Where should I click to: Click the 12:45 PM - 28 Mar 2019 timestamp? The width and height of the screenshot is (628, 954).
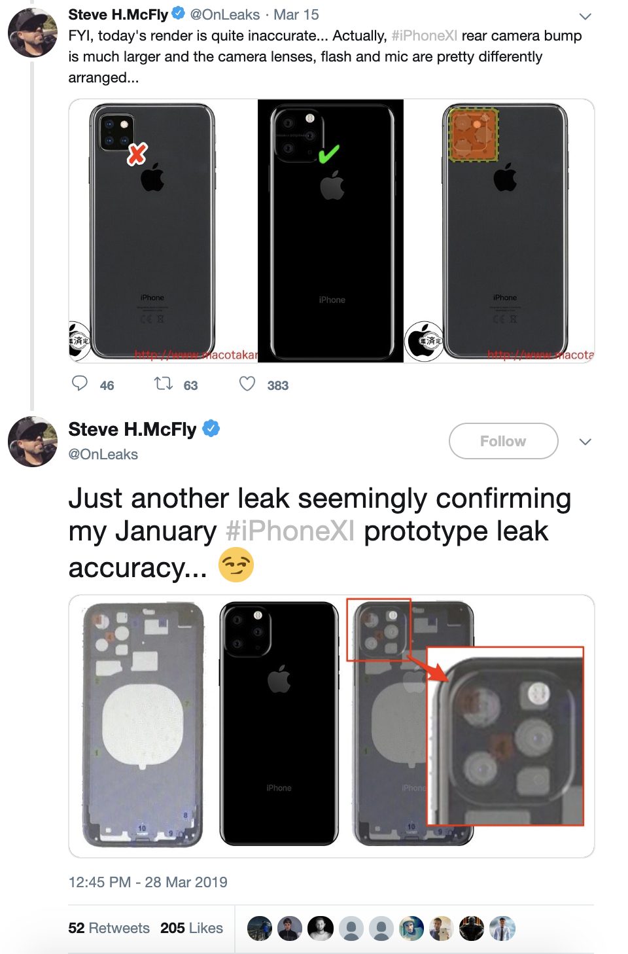tap(148, 882)
